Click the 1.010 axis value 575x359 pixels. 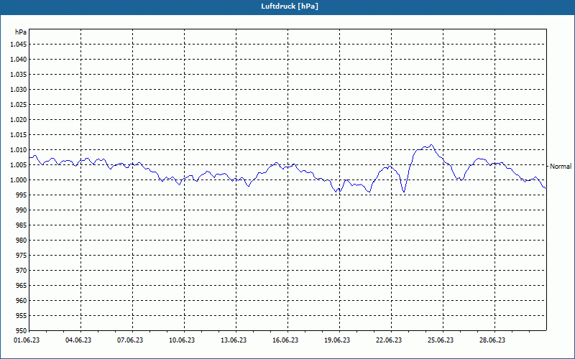(x=18, y=150)
